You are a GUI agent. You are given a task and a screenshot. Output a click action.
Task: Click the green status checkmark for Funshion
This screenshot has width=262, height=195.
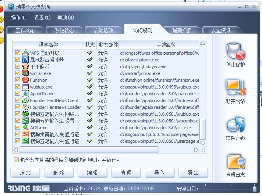click(x=90, y=80)
